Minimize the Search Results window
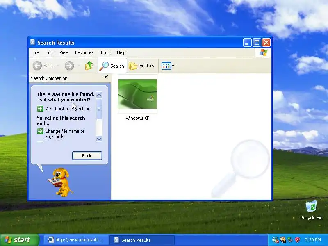Screen dimensions: 328x246 [x=247, y=43]
